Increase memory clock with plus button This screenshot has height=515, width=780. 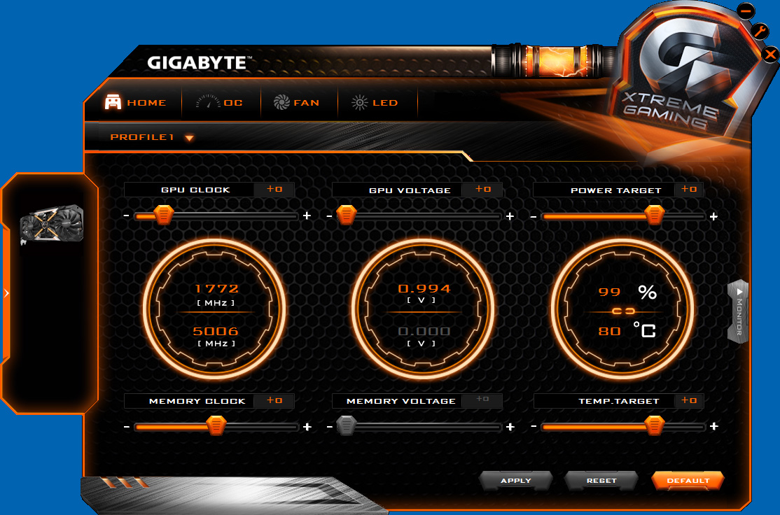(307, 427)
